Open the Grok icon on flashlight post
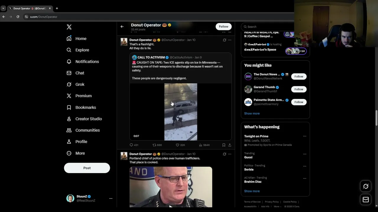 [224, 40]
